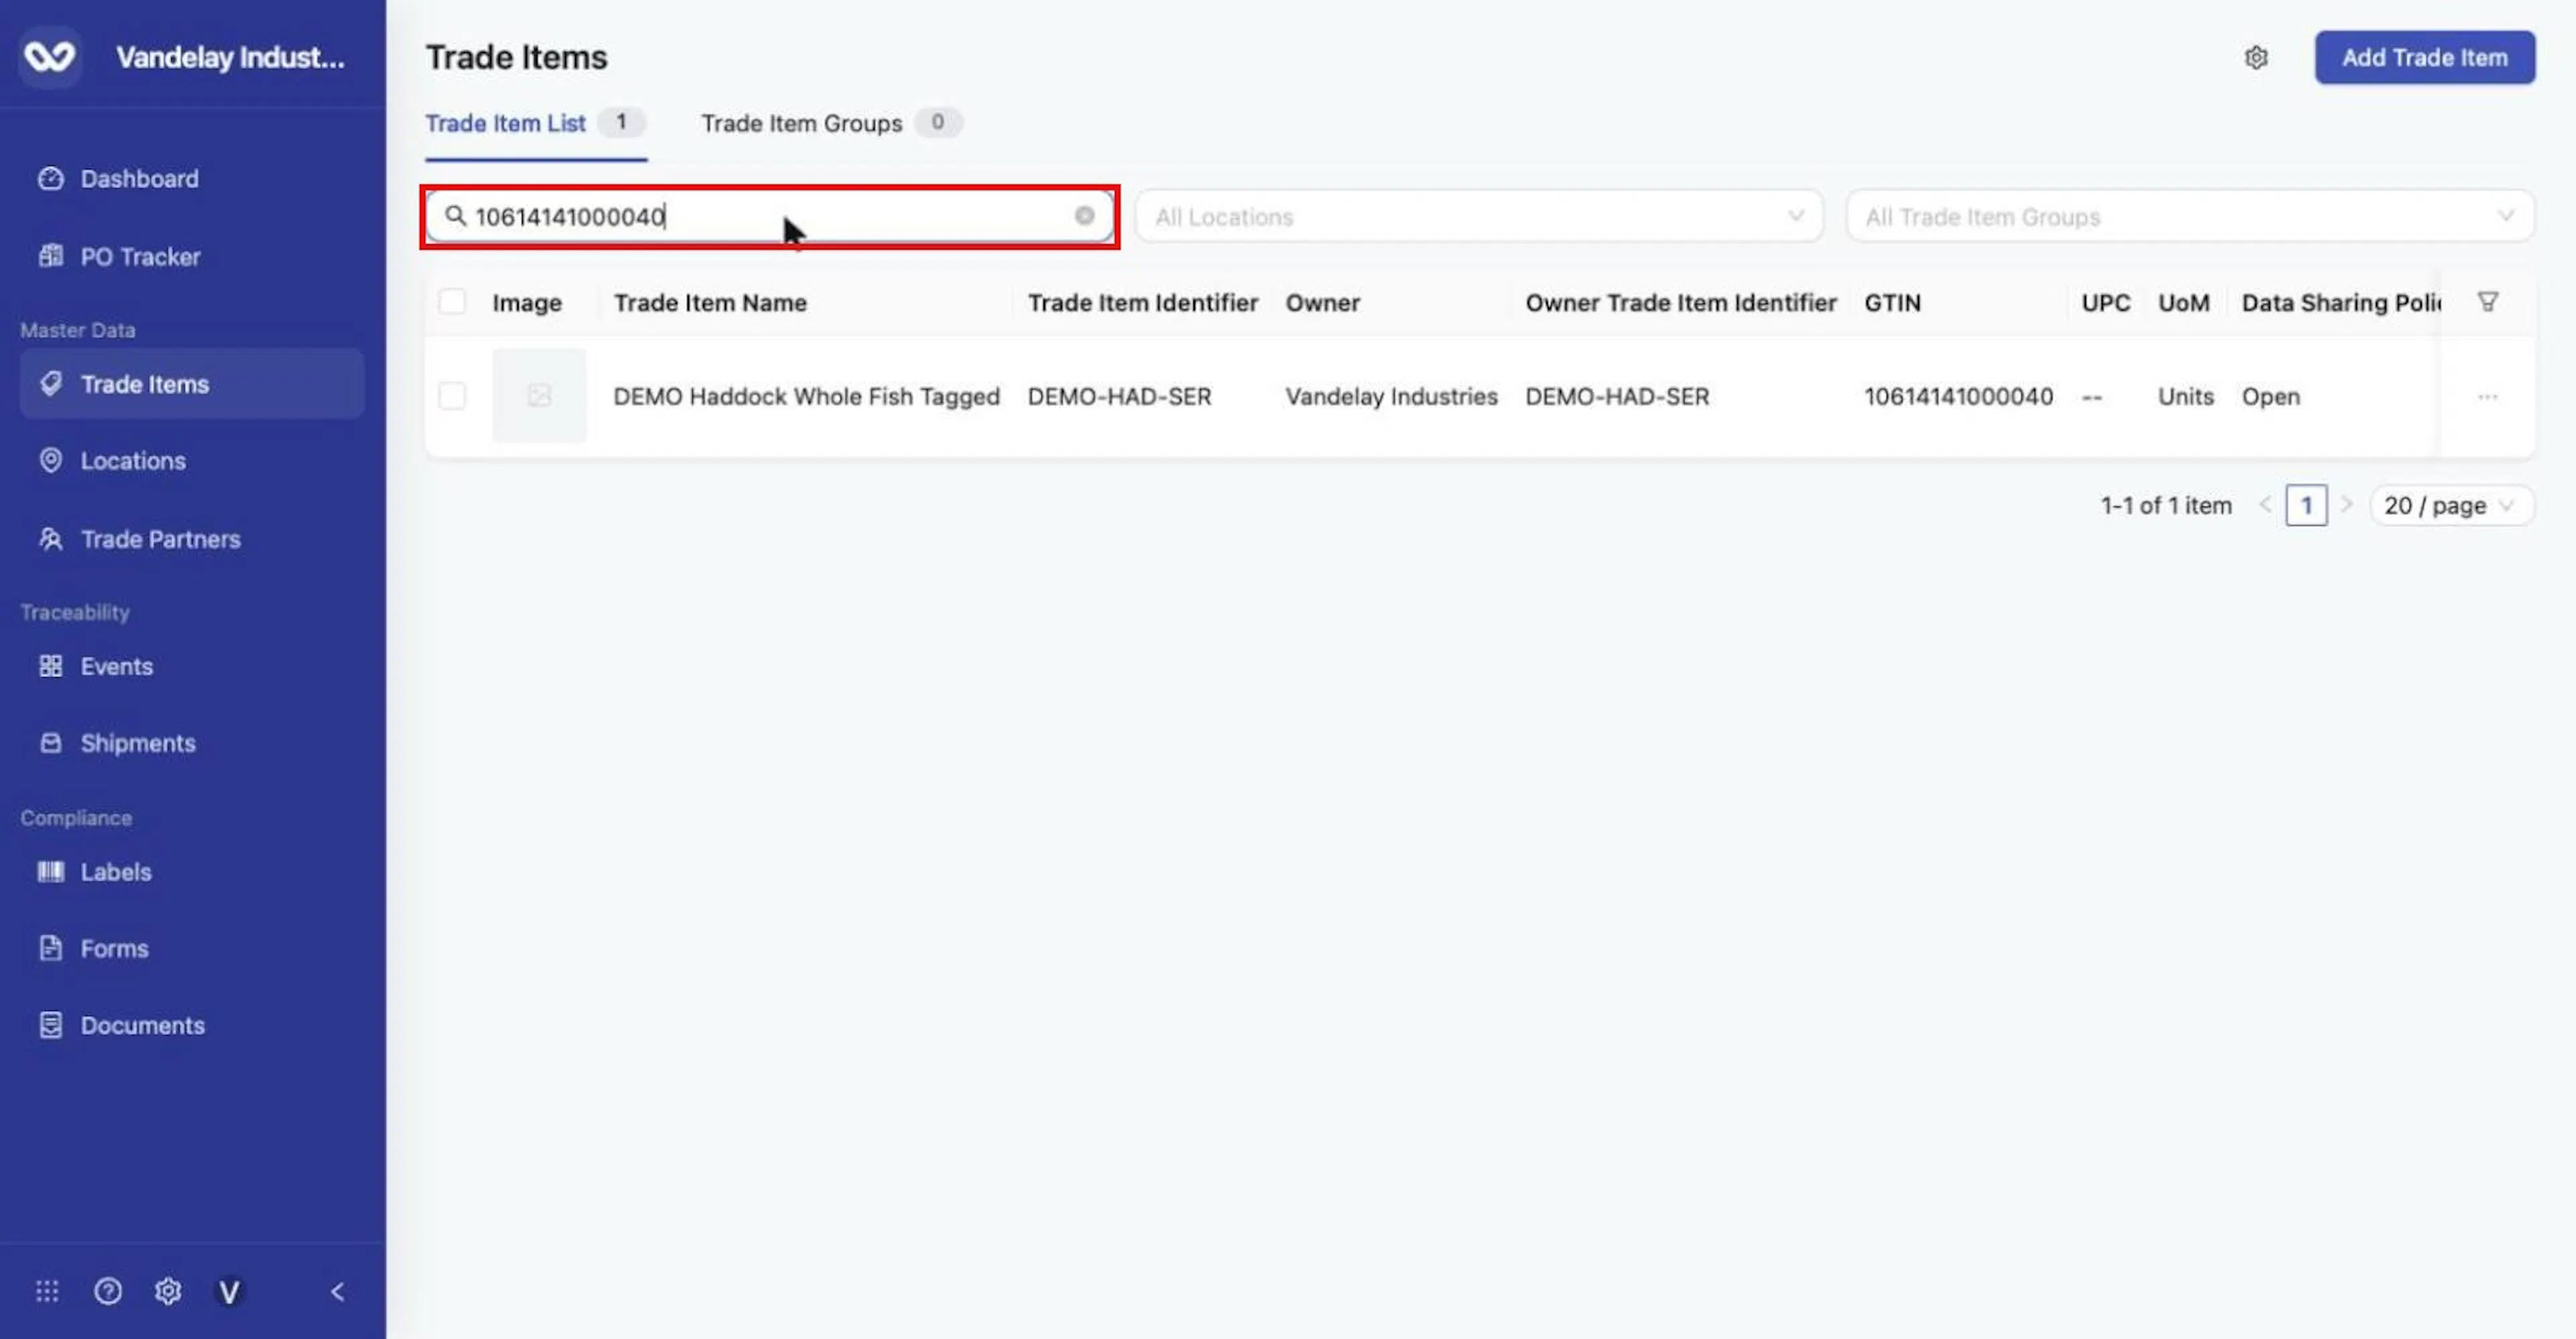This screenshot has height=1339, width=2576.
Task: Expand the All Locations dropdown
Action: 1478,216
